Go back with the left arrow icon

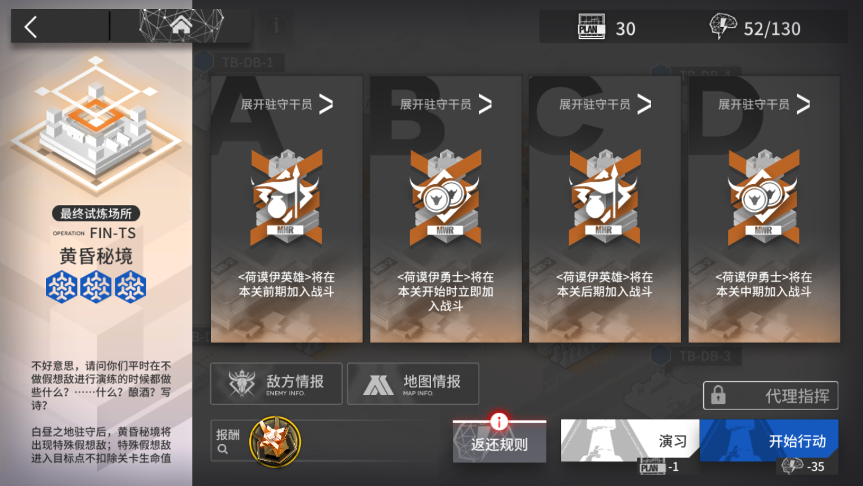[x=31, y=26]
